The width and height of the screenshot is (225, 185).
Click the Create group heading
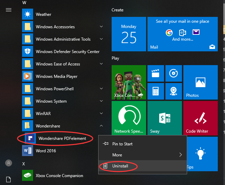117,10
